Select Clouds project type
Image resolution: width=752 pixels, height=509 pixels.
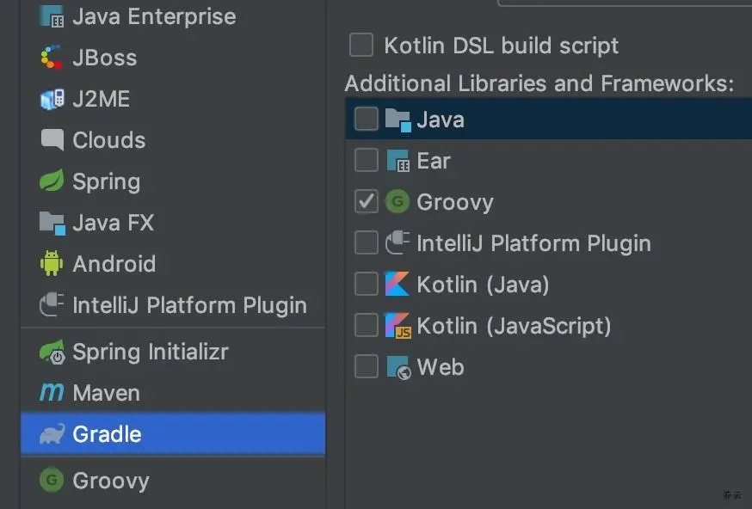[x=173, y=140]
